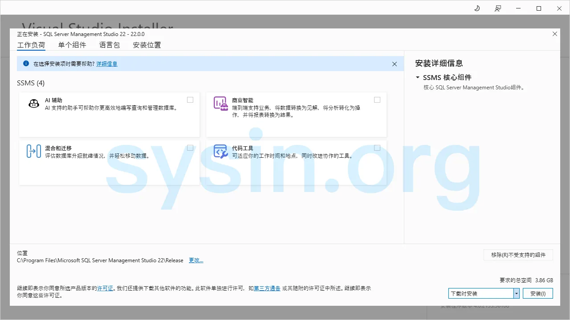Image resolution: width=570 pixels, height=320 pixels.
Task: Click the 安装(I) button
Action: click(x=538, y=293)
